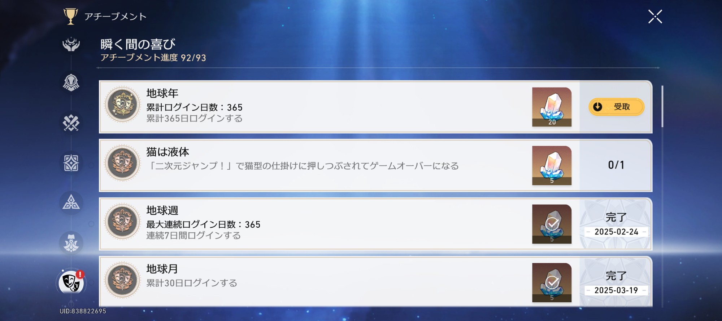The width and height of the screenshot is (722, 321).
Task: Click the 地球月 achievement medal badge
Action: [x=122, y=280]
